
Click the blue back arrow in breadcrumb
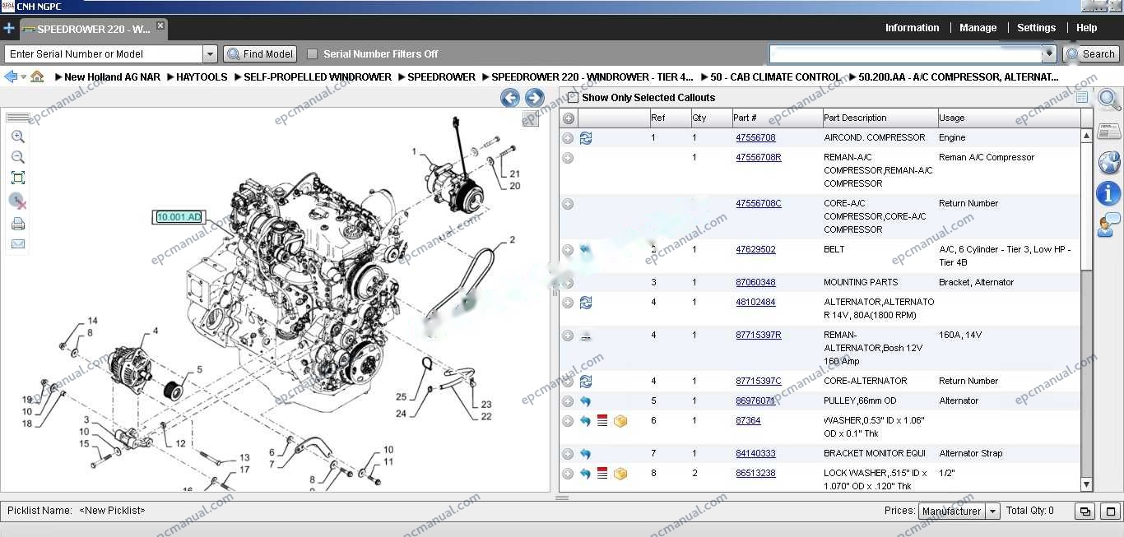pos(11,76)
